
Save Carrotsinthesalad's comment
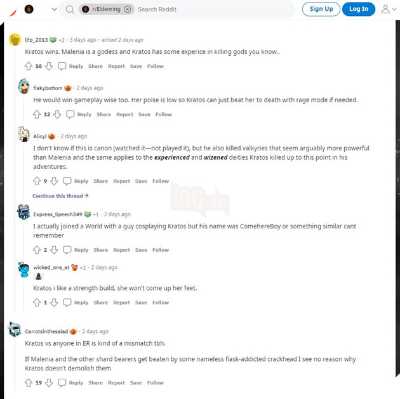(x=136, y=383)
